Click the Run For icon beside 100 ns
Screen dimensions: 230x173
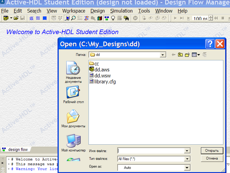(189, 18)
